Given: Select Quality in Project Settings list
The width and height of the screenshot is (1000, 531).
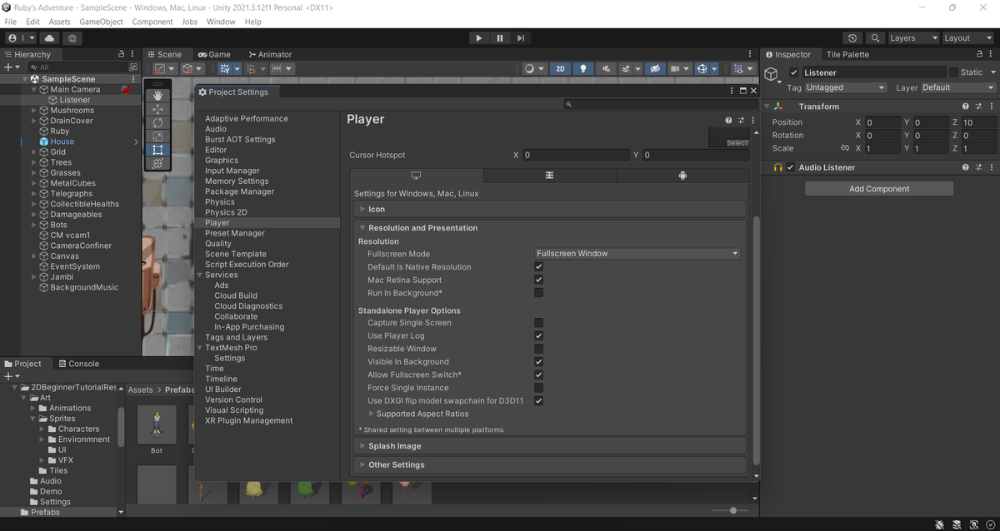Looking at the screenshot, I should [218, 244].
